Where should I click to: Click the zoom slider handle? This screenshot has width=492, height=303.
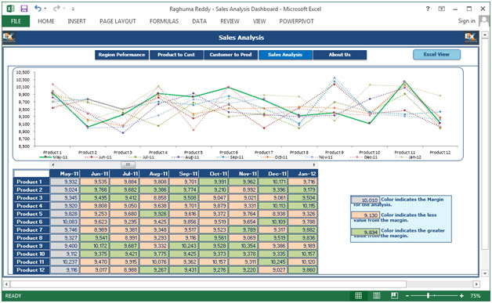[x=428, y=295]
